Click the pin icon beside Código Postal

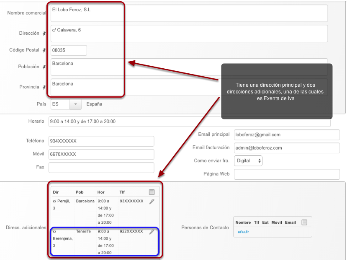44,50
